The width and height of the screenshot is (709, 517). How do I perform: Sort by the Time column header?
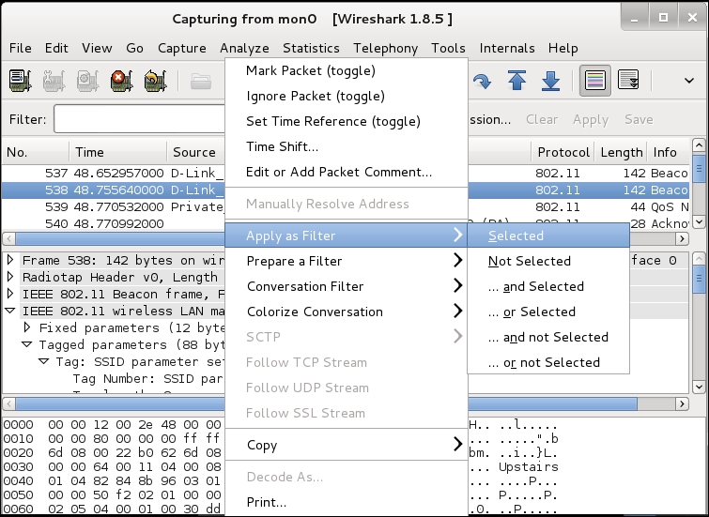(118, 152)
